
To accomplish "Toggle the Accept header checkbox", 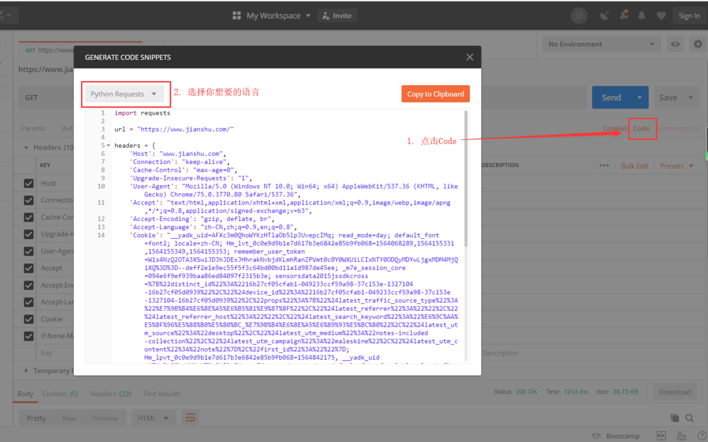I will click(29, 268).
